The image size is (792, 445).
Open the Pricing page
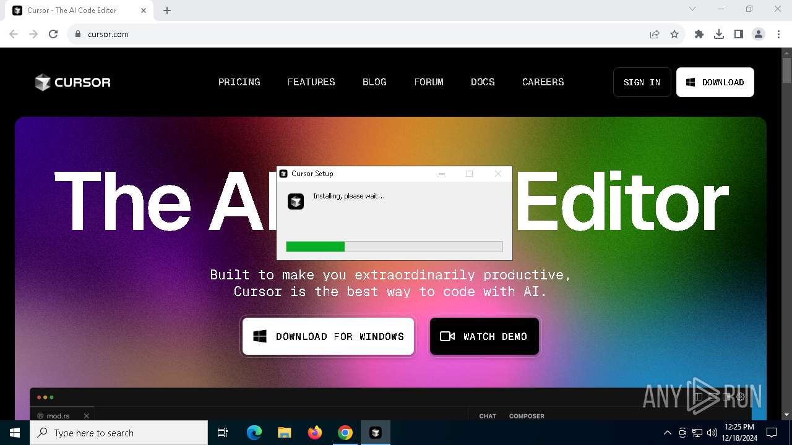[239, 82]
